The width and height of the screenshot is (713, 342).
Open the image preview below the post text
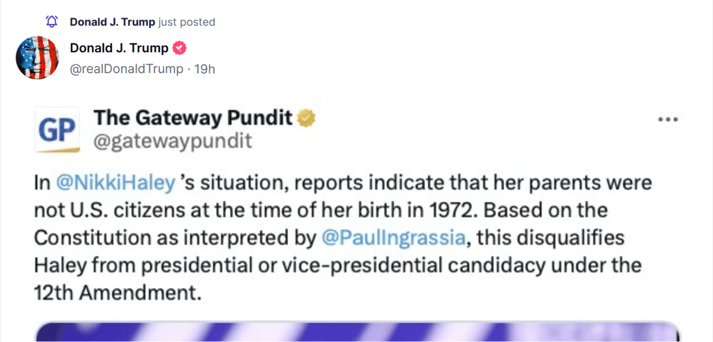tap(356, 331)
